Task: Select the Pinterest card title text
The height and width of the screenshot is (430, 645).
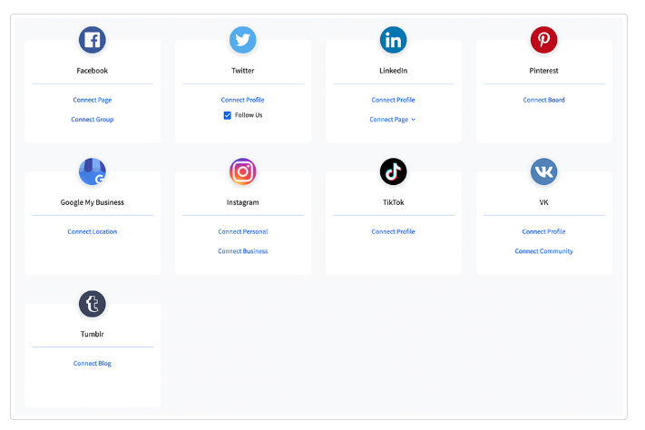Action: click(x=543, y=71)
